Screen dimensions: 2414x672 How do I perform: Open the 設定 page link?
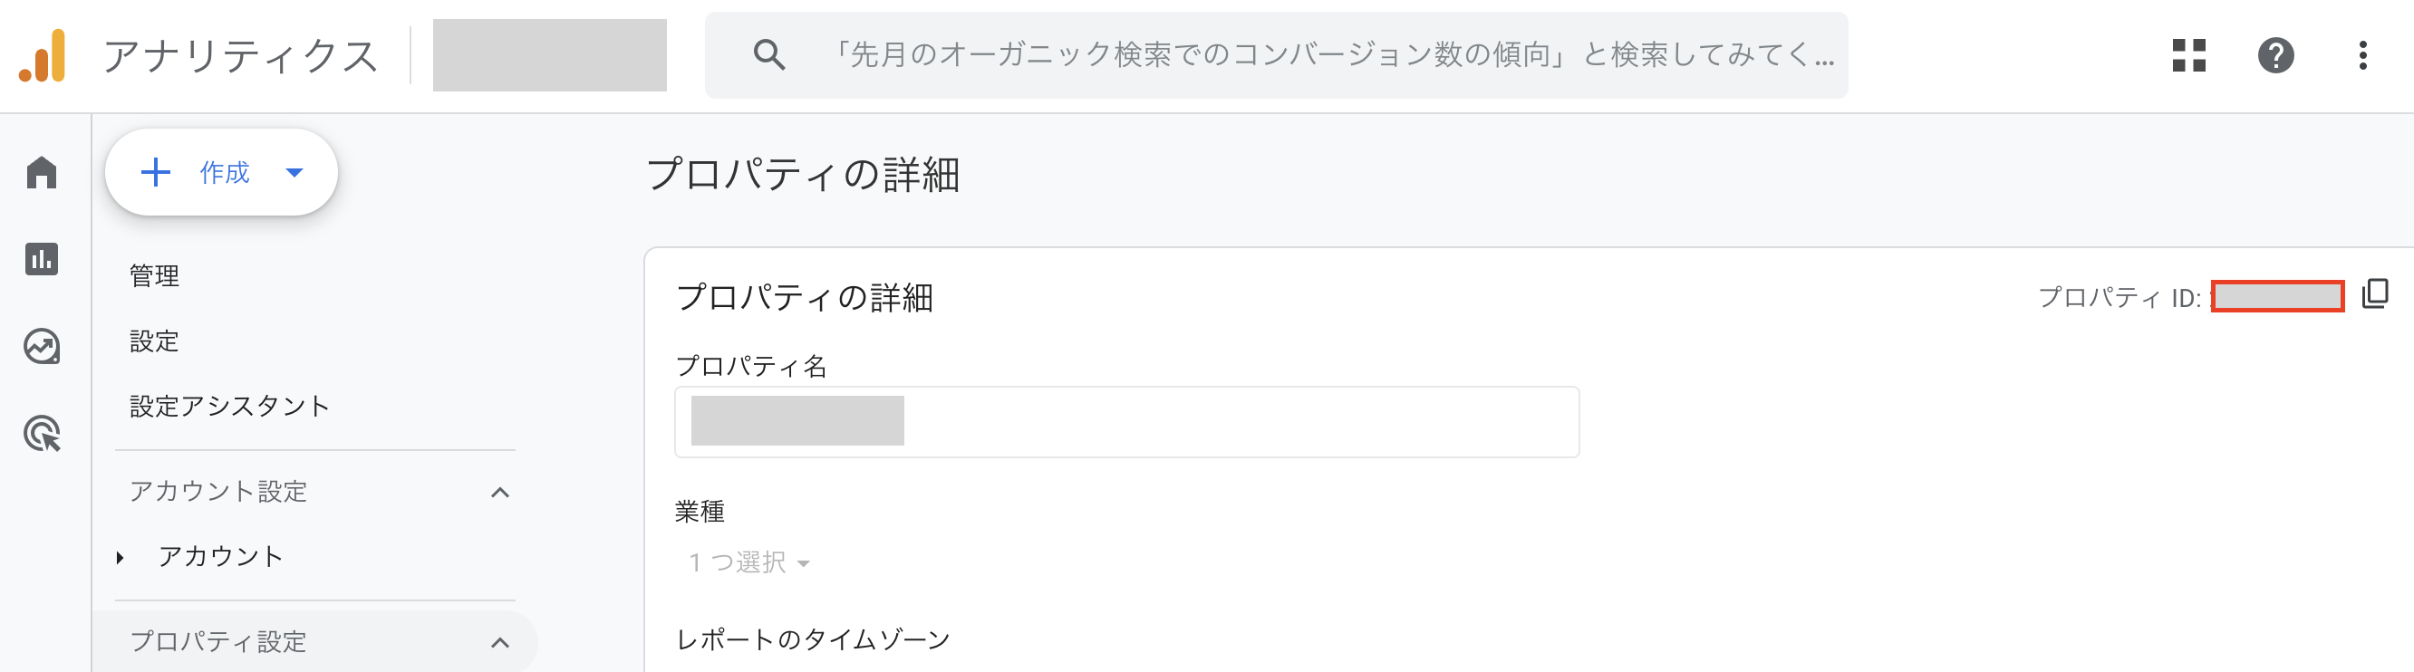[155, 341]
